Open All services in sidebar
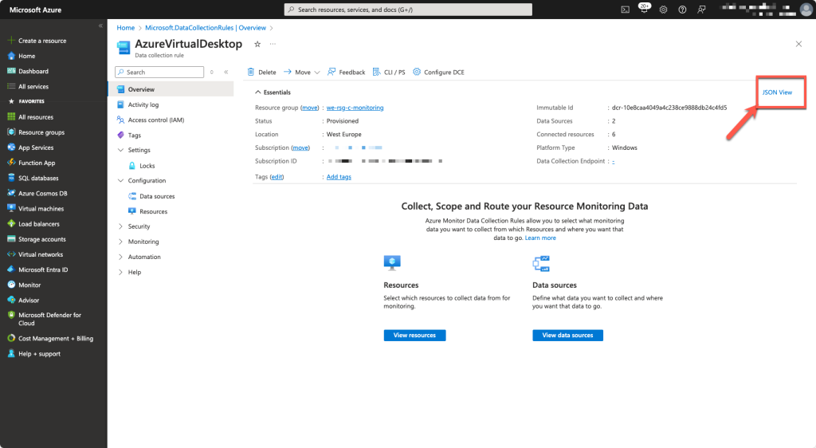 pos(33,86)
